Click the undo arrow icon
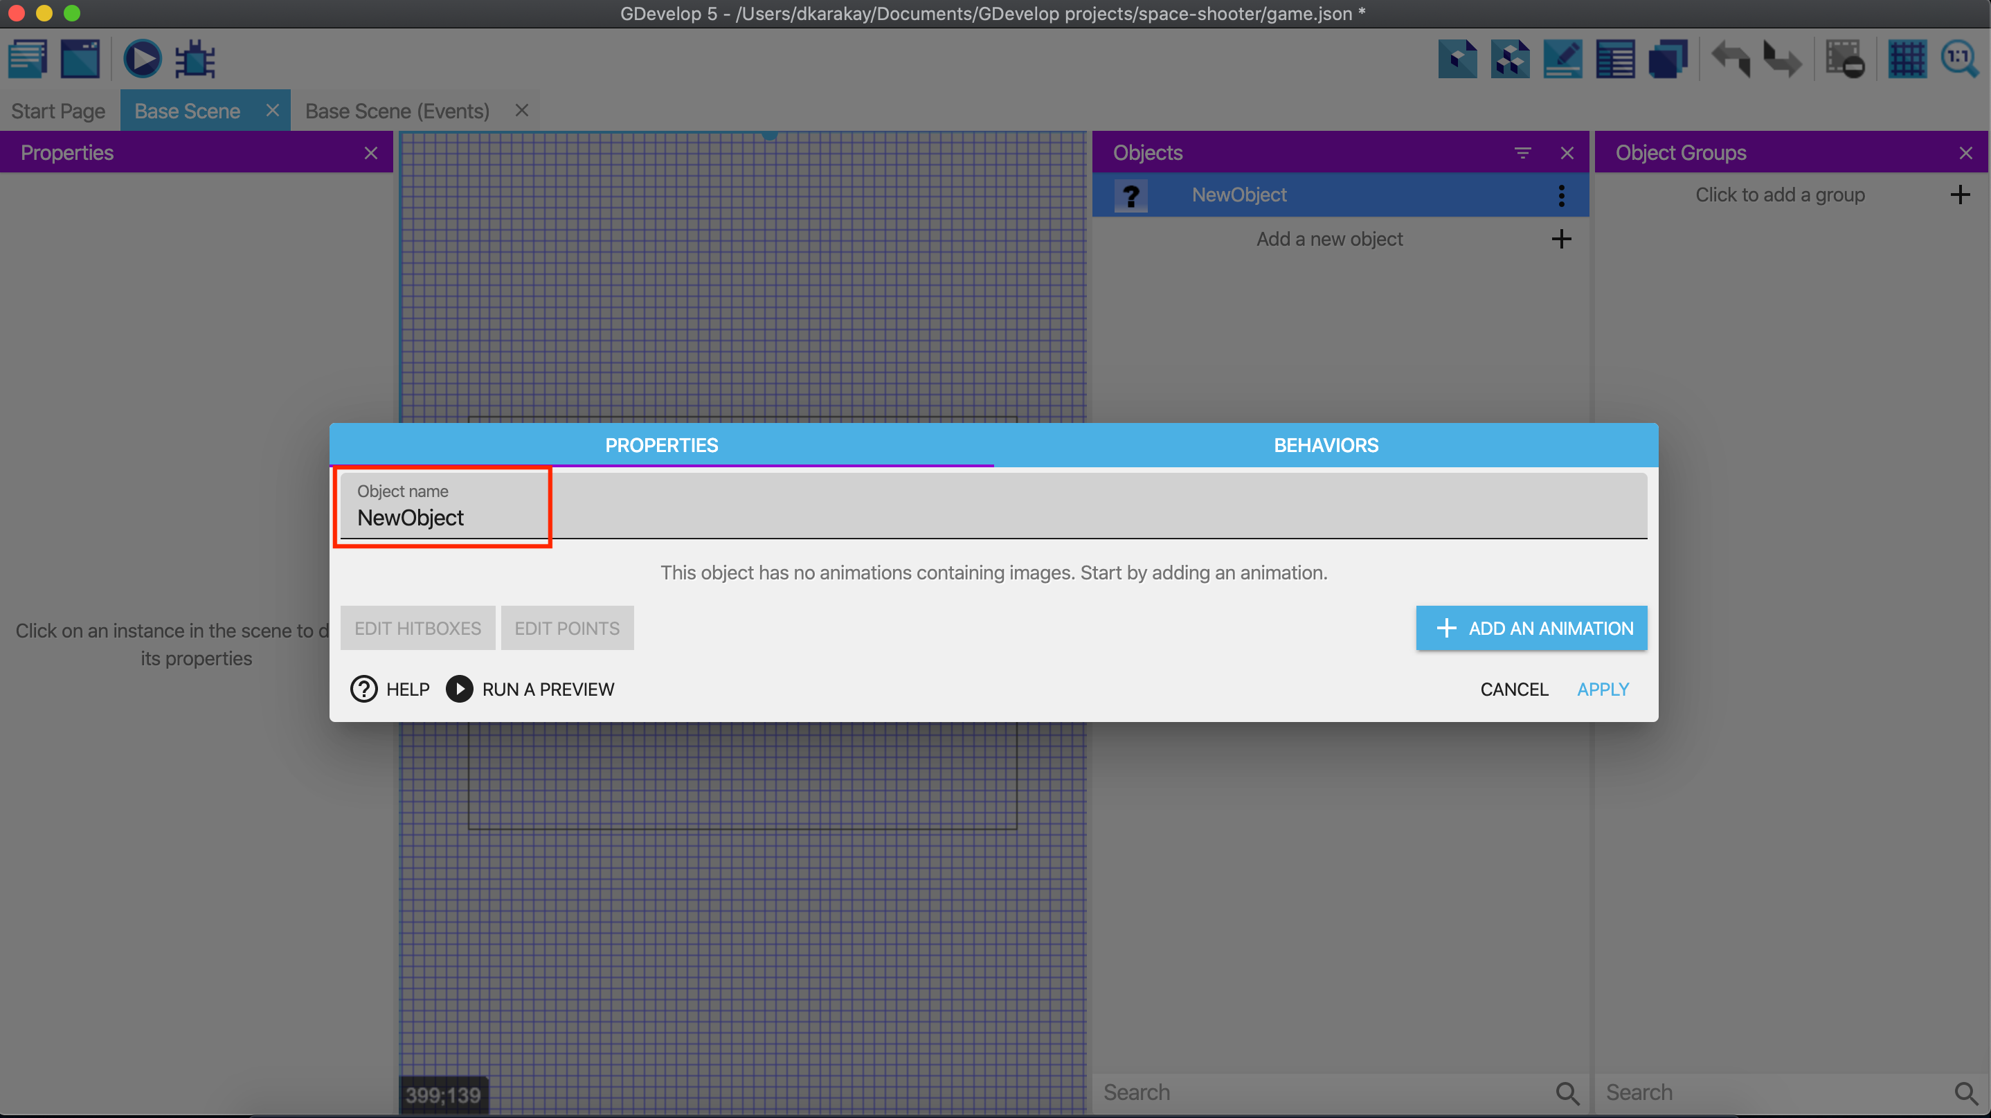This screenshot has height=1118, width=1991. (x=1731, y=59)
